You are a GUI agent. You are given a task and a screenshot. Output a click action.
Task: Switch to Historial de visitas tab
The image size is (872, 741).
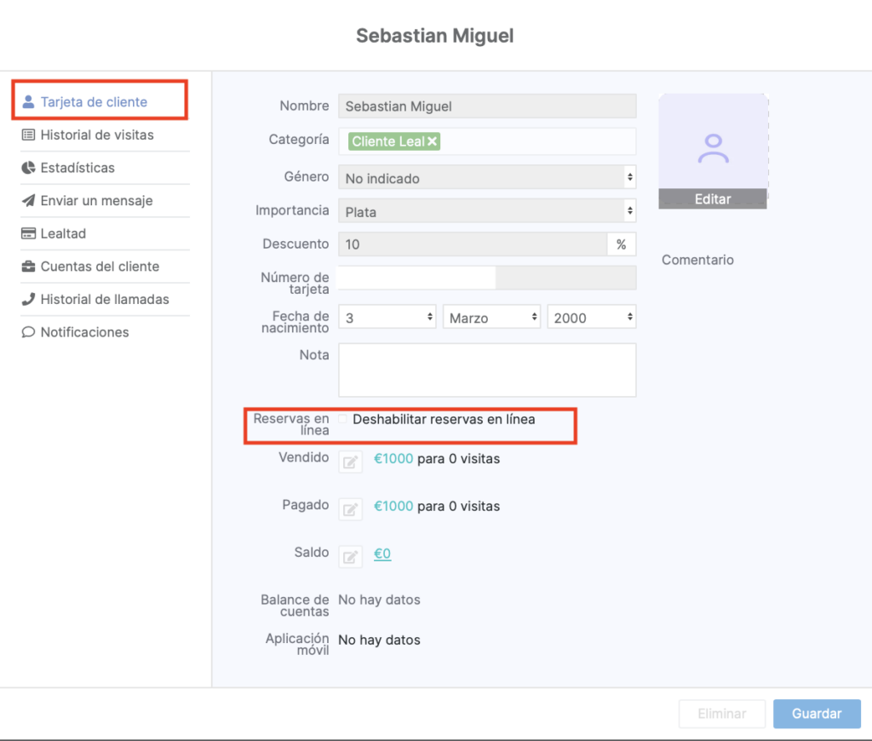[96, 135]
